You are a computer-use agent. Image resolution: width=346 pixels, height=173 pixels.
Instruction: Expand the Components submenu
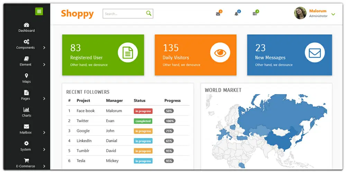click(44, 48)
